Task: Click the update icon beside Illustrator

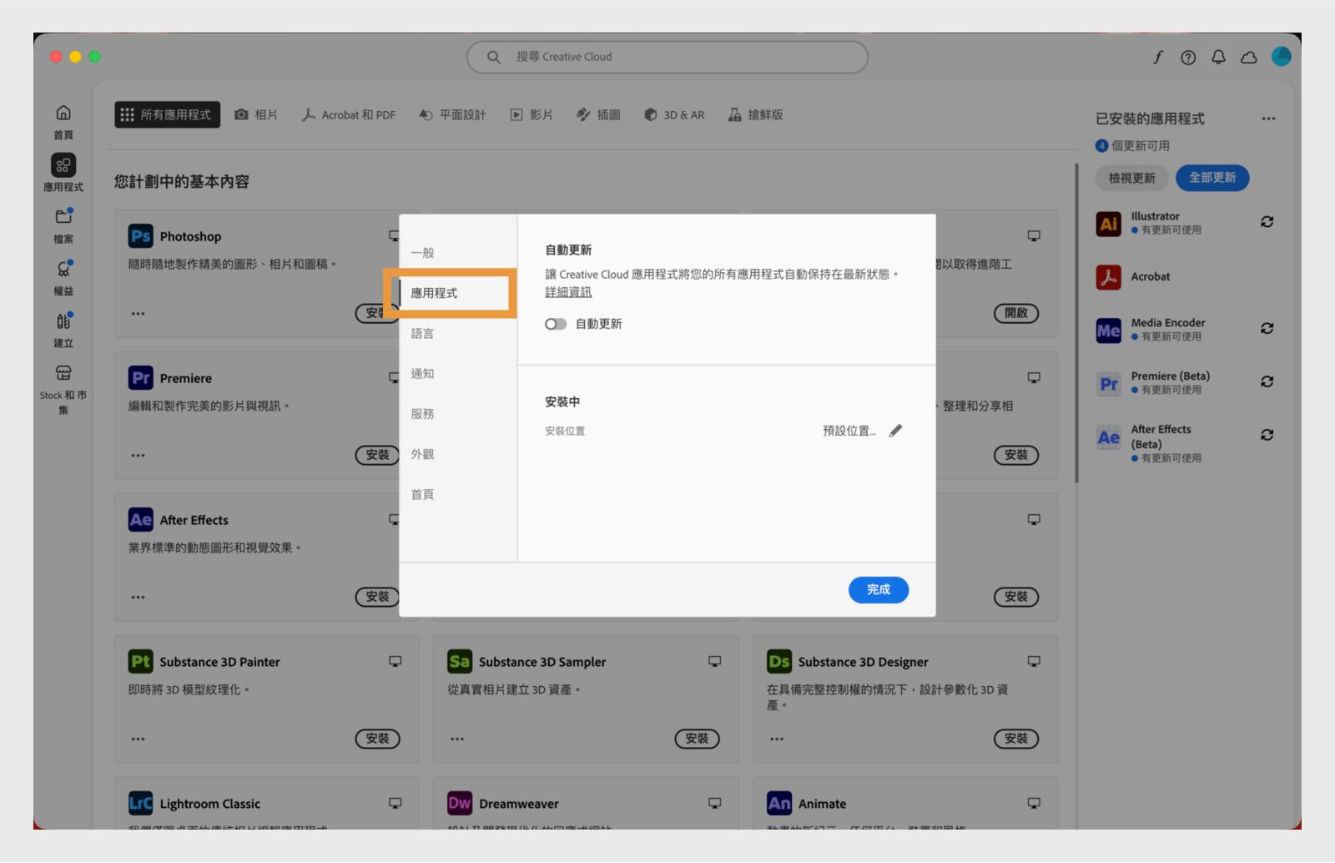Action: tap(1267, 222)
